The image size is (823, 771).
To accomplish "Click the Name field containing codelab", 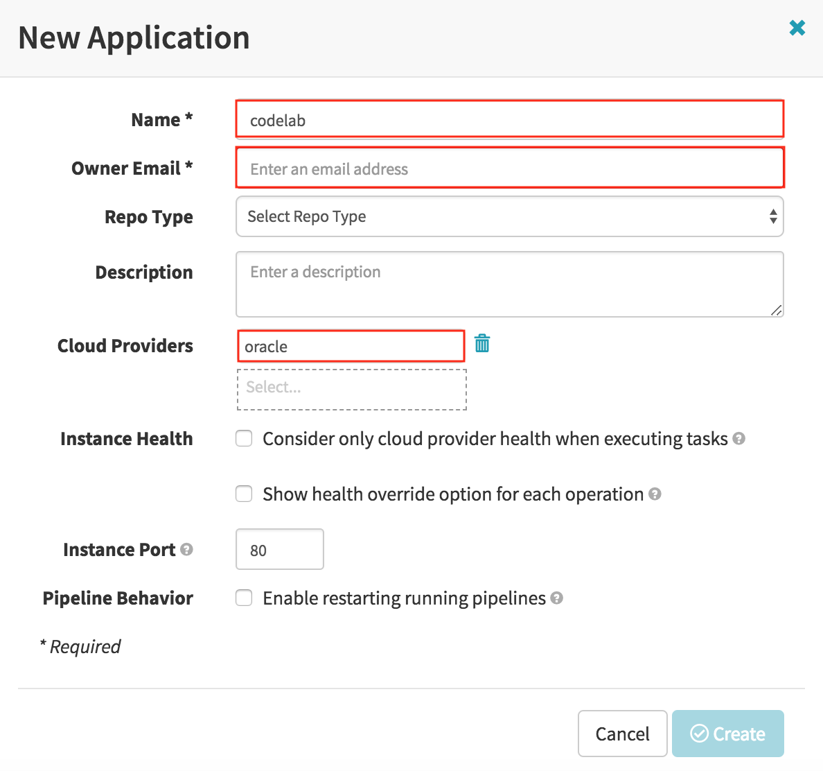I will click(x=509, y=120).
